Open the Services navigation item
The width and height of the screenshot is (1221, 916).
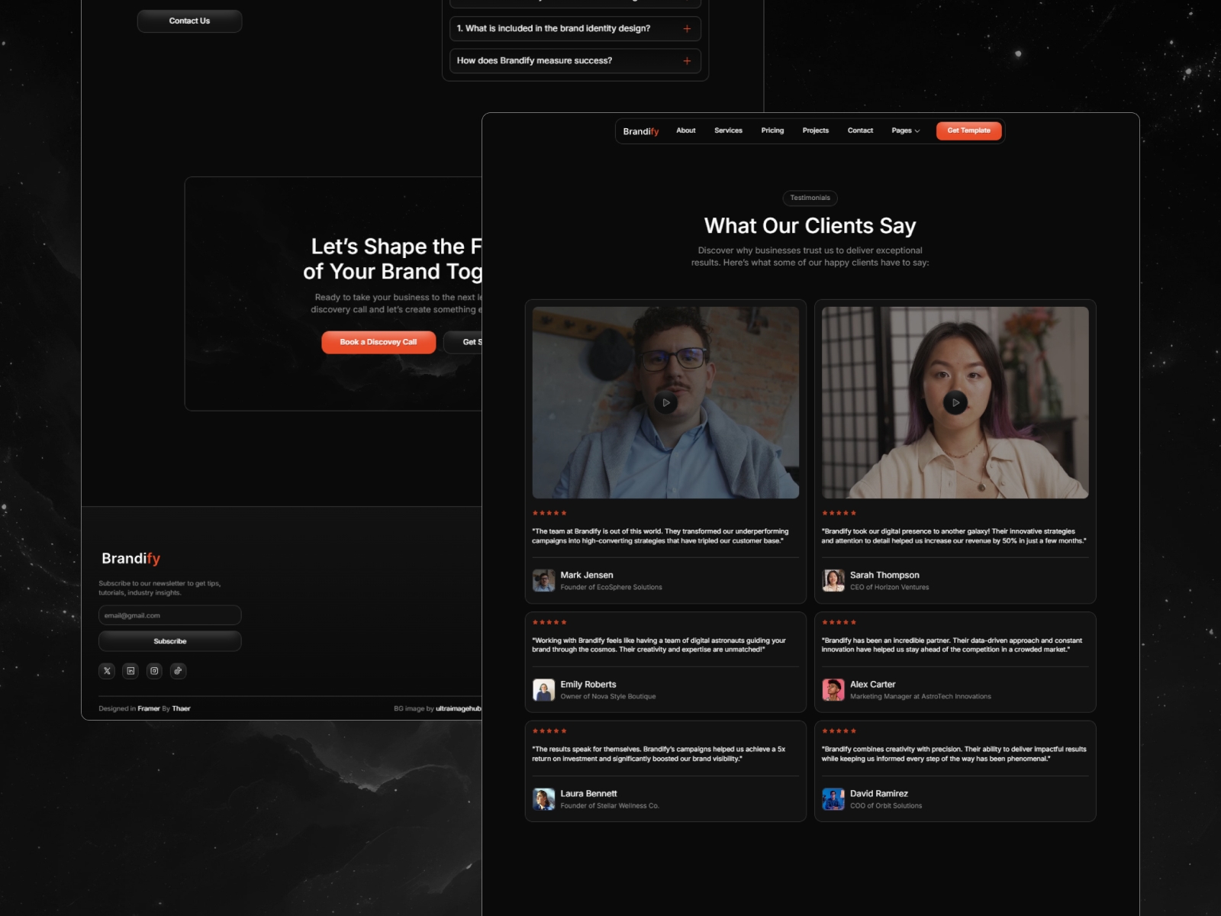coord(727,131)
